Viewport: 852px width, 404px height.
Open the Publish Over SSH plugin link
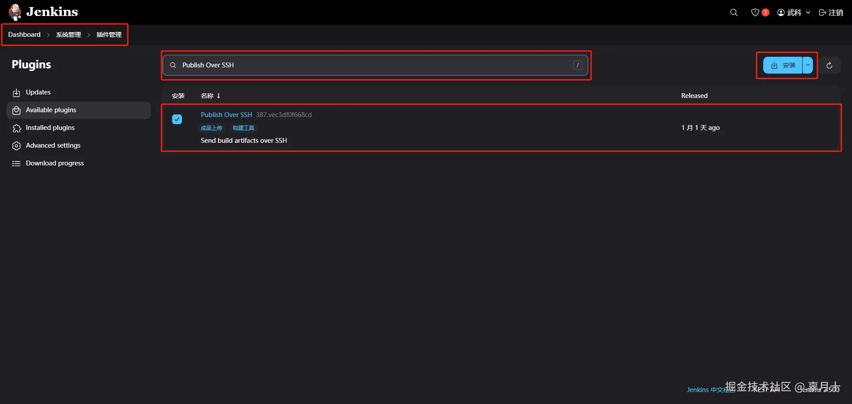pos(226,115)
